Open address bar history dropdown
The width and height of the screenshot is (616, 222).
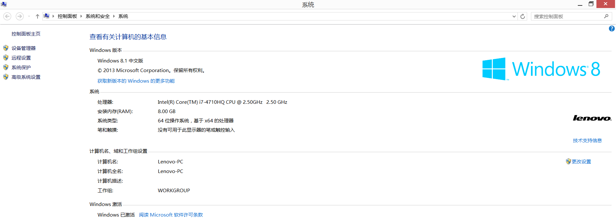pyautogui.click(x=514, y=16)
